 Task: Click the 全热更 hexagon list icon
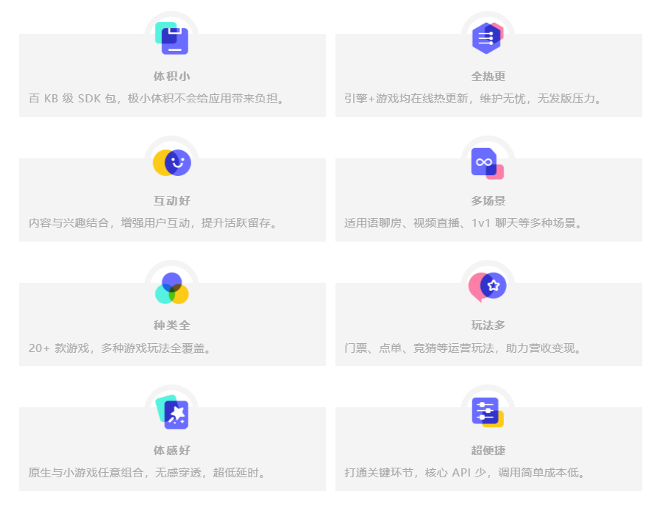tap(487, 39)
